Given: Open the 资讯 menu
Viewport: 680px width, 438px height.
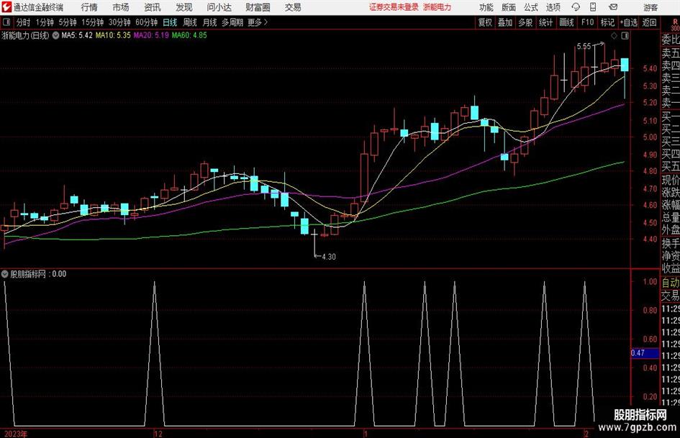Looking at the screenshot, I should pyautogui.click(x=153, y=7).
